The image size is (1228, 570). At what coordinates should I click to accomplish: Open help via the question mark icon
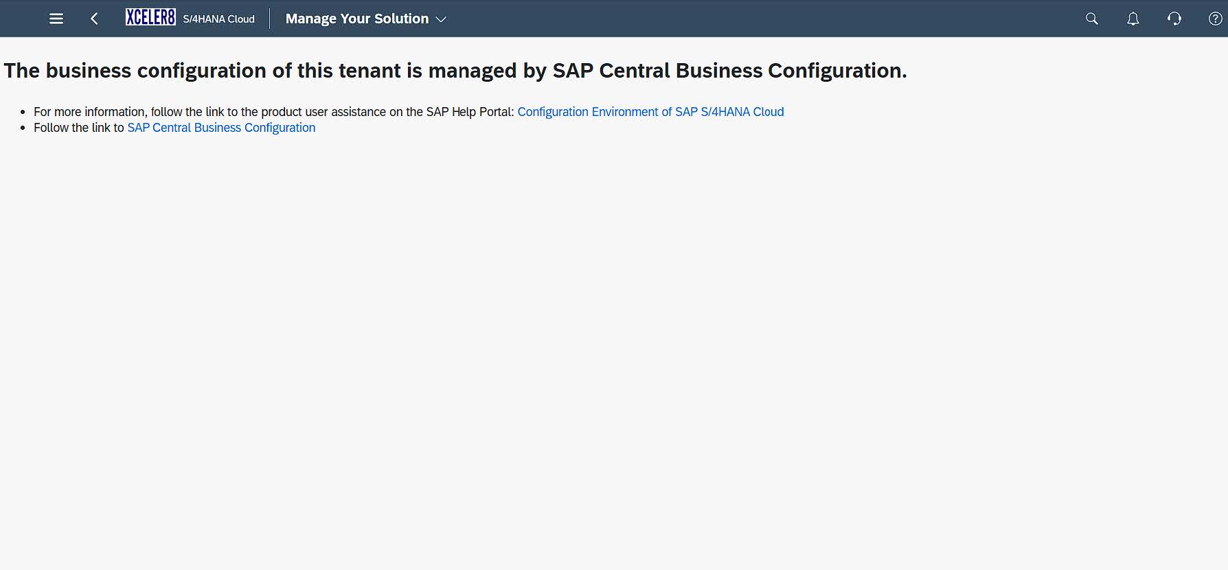pyautogui.click(x=1215, y=19)
